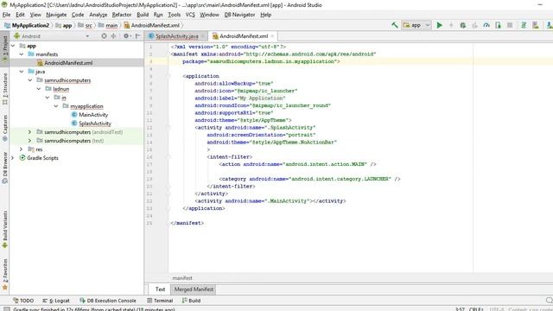Image resolution: width=553 pixels, height=311 pixels.
Task: Collapse the samrudhicomputers package
Action: [x=30, y=80]
